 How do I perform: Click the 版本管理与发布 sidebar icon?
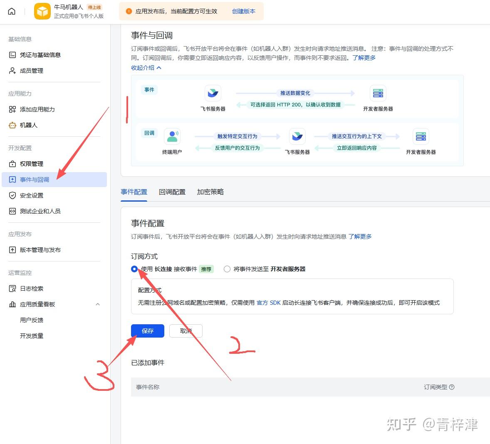12,250
